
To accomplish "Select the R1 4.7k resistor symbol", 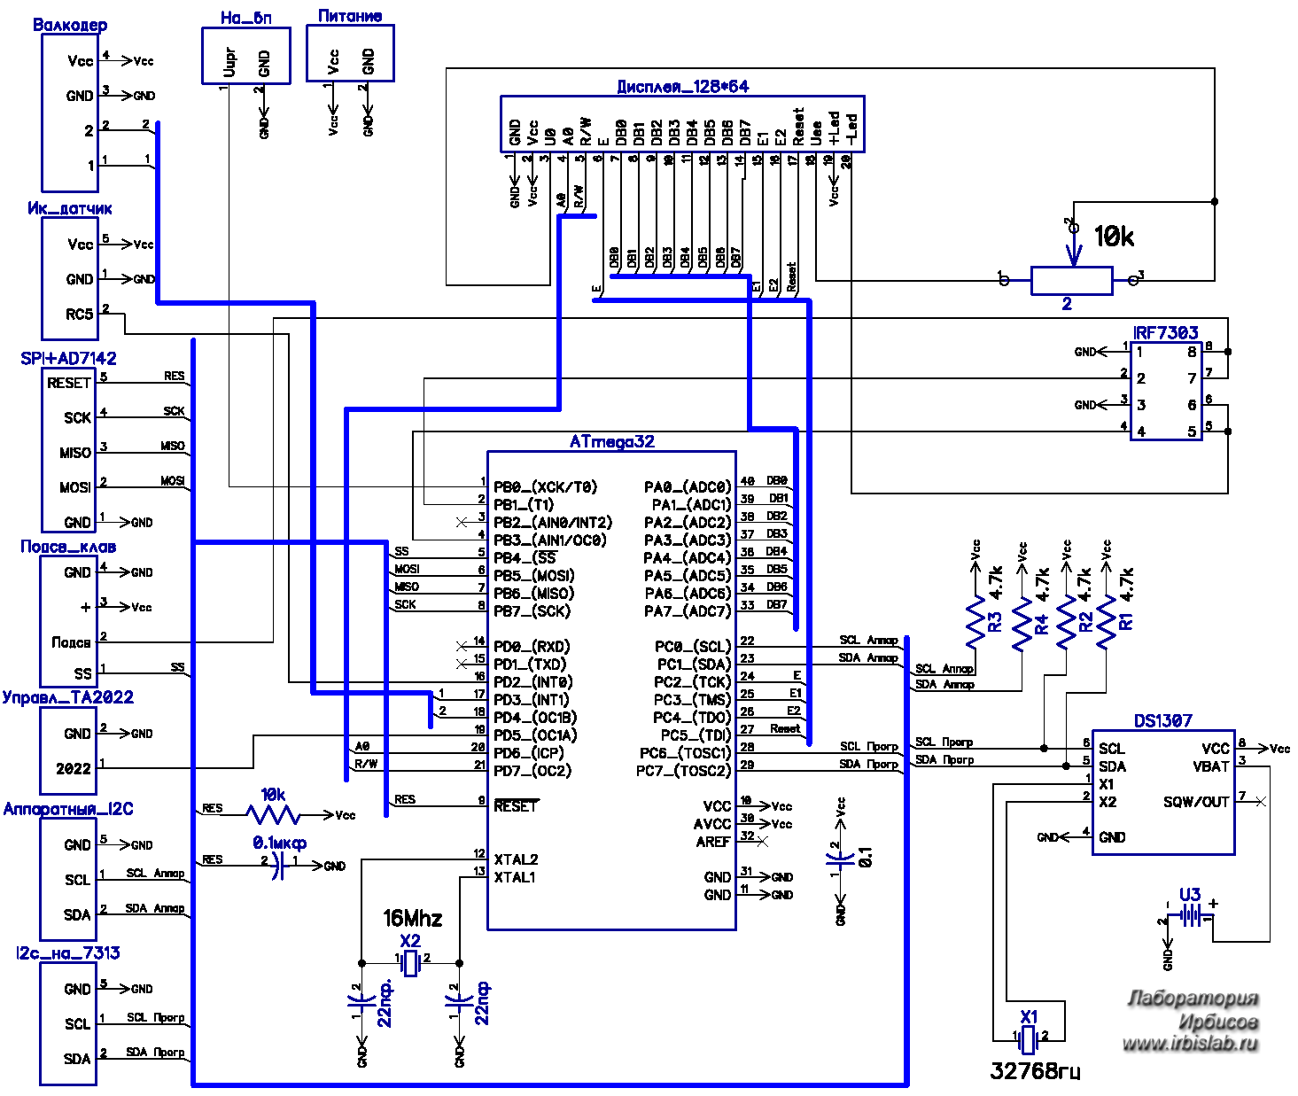I will tap(1106, 622).
